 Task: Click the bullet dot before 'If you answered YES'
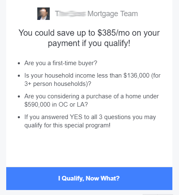coord(19,117)
